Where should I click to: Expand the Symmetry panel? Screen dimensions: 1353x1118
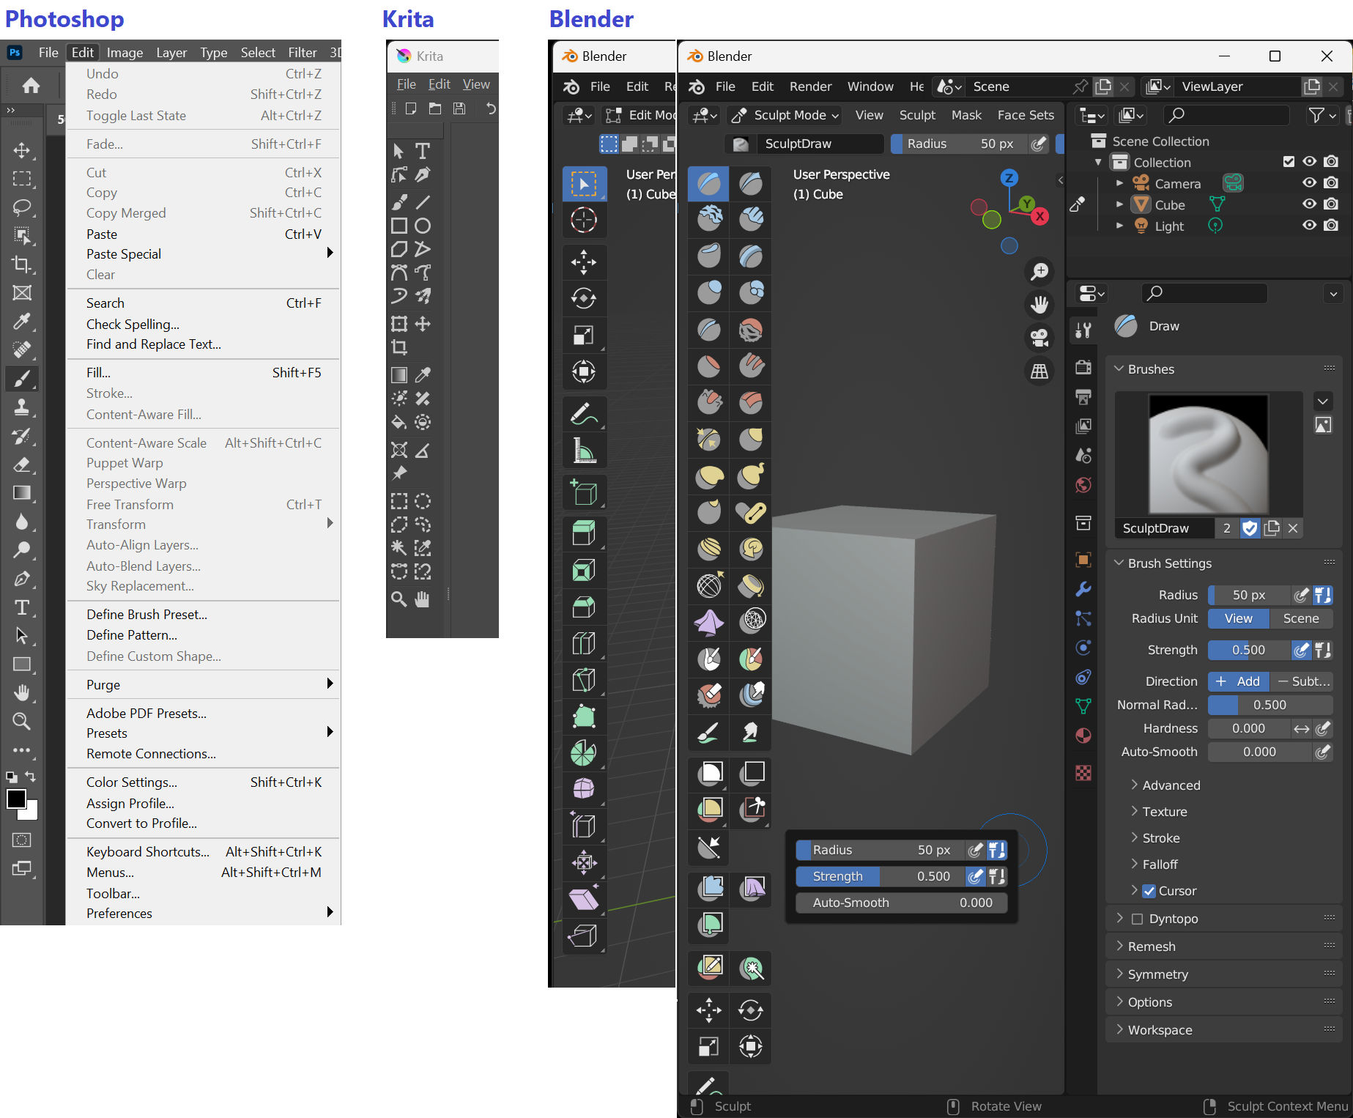tap(1157, 974)
